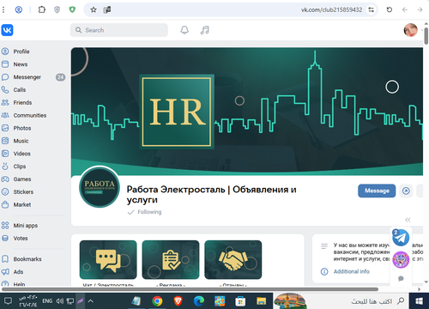Open browser three-dot menu
This screenshot has width=429, height=309.
click(x=3, y=9)
